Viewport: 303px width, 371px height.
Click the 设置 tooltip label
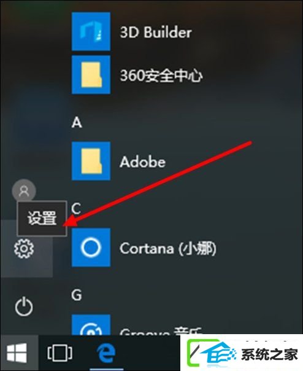click(42, 219)
